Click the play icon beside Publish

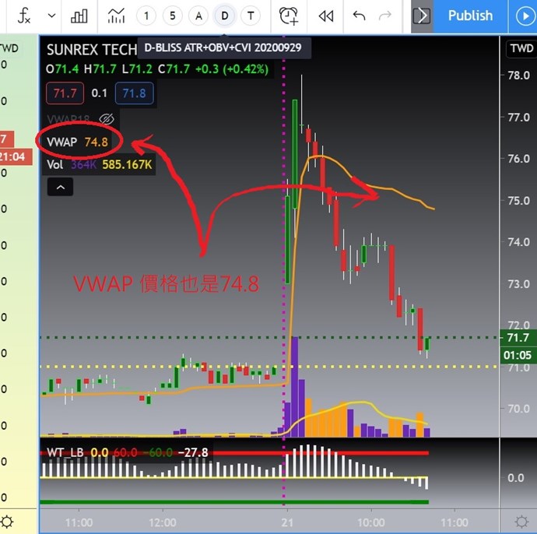525,16
